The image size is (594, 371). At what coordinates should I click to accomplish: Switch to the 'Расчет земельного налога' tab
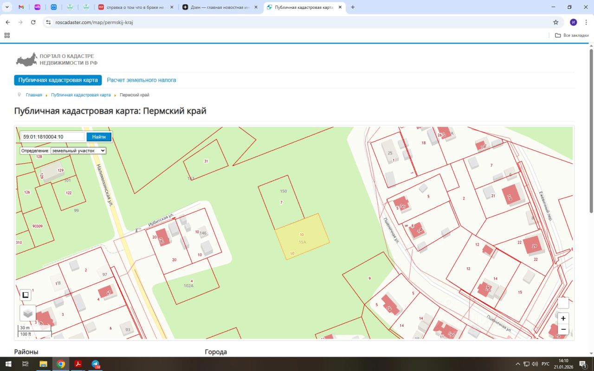(142, 80)
